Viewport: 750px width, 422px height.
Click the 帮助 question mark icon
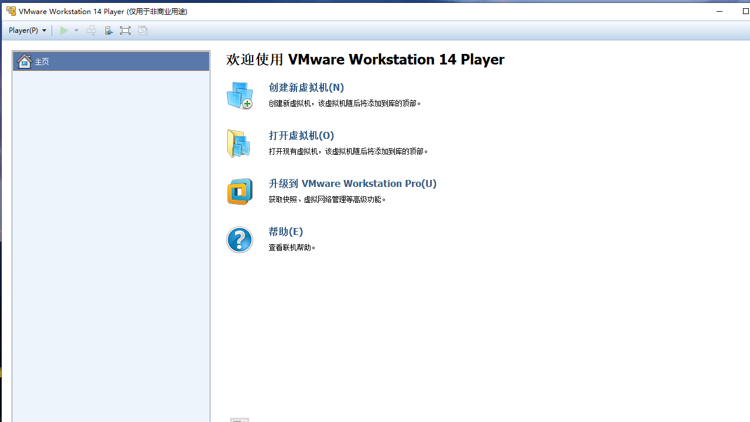click(x=239, y=239)
